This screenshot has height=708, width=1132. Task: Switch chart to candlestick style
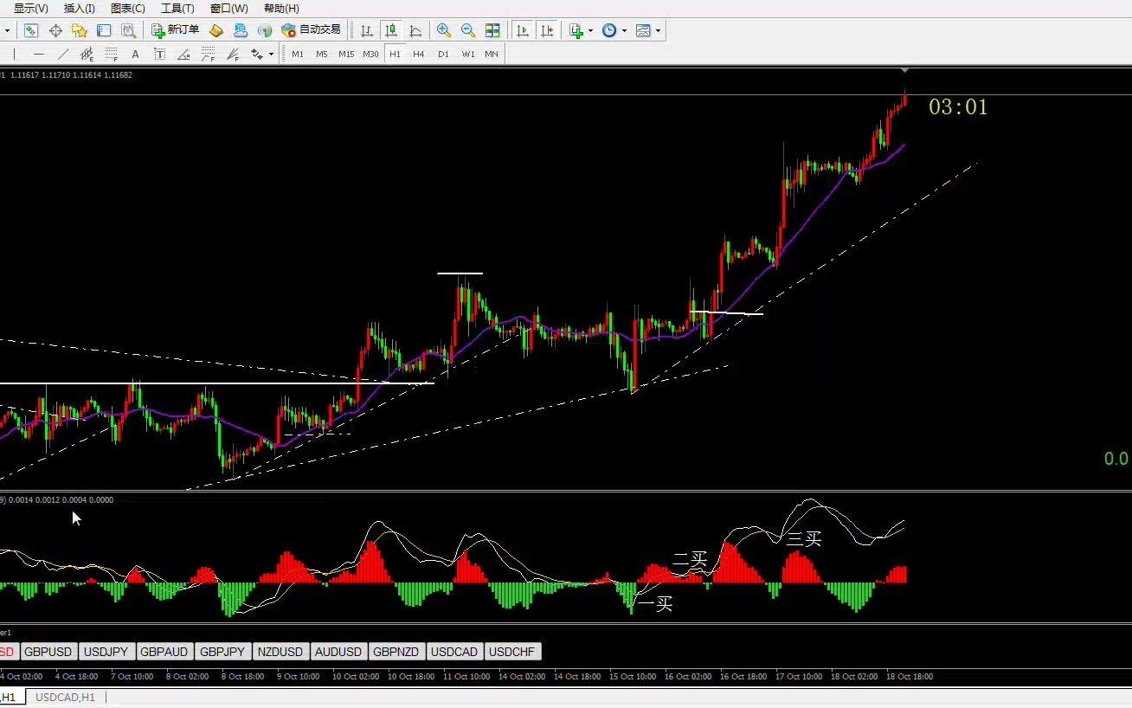[x=391, y=30]
